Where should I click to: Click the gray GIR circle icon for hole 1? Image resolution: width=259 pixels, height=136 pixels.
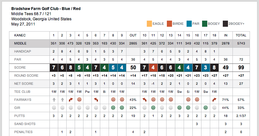click(54, 108)
